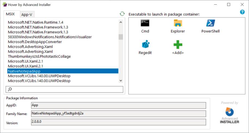Click the Version field

118,122
